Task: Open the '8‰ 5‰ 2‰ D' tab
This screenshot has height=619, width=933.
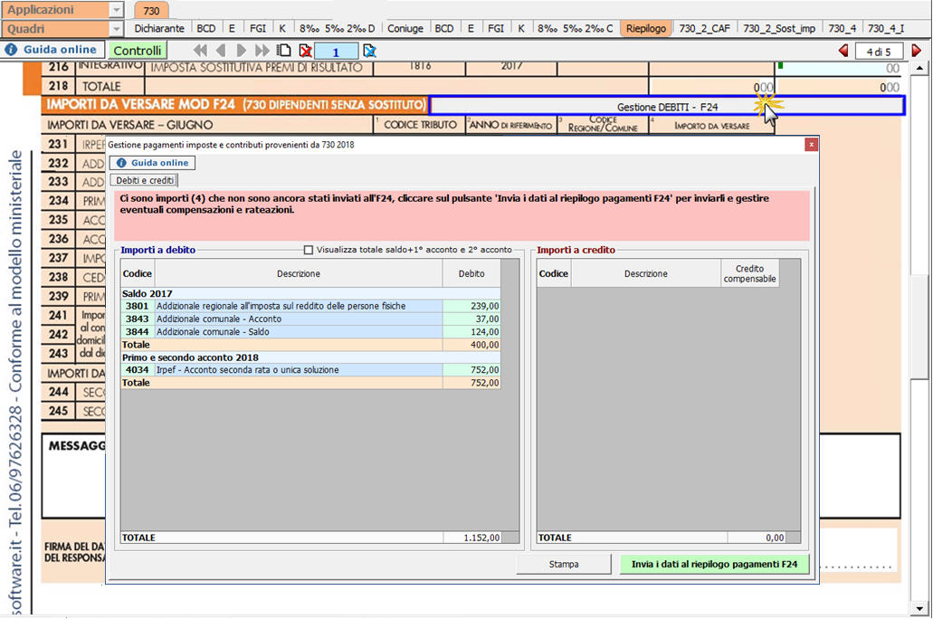Action: (337, 29)
